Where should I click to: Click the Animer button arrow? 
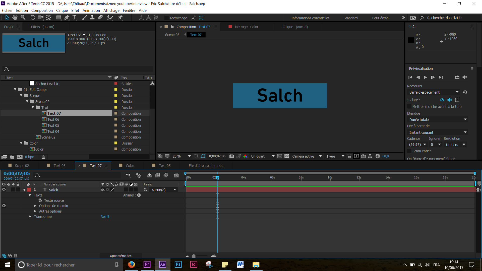point(139,195)
